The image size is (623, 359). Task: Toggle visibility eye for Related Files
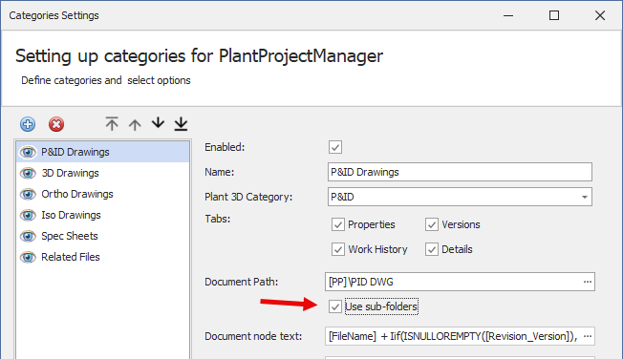point(28,258)
